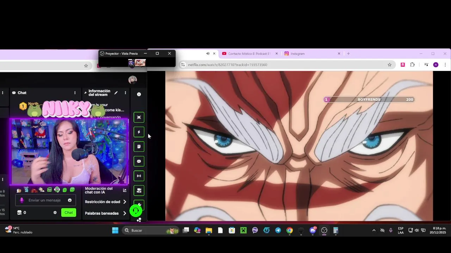This screenshot has height=253, width=451.
Task: Open Google Chrome from the taskbar
Action: point(290,231)
